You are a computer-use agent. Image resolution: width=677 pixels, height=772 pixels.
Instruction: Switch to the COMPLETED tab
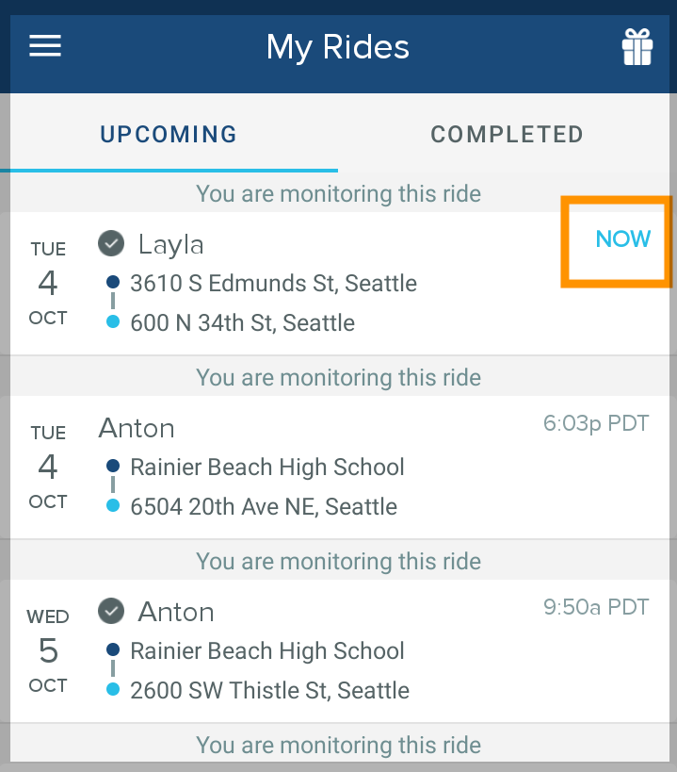coord(507,134)
